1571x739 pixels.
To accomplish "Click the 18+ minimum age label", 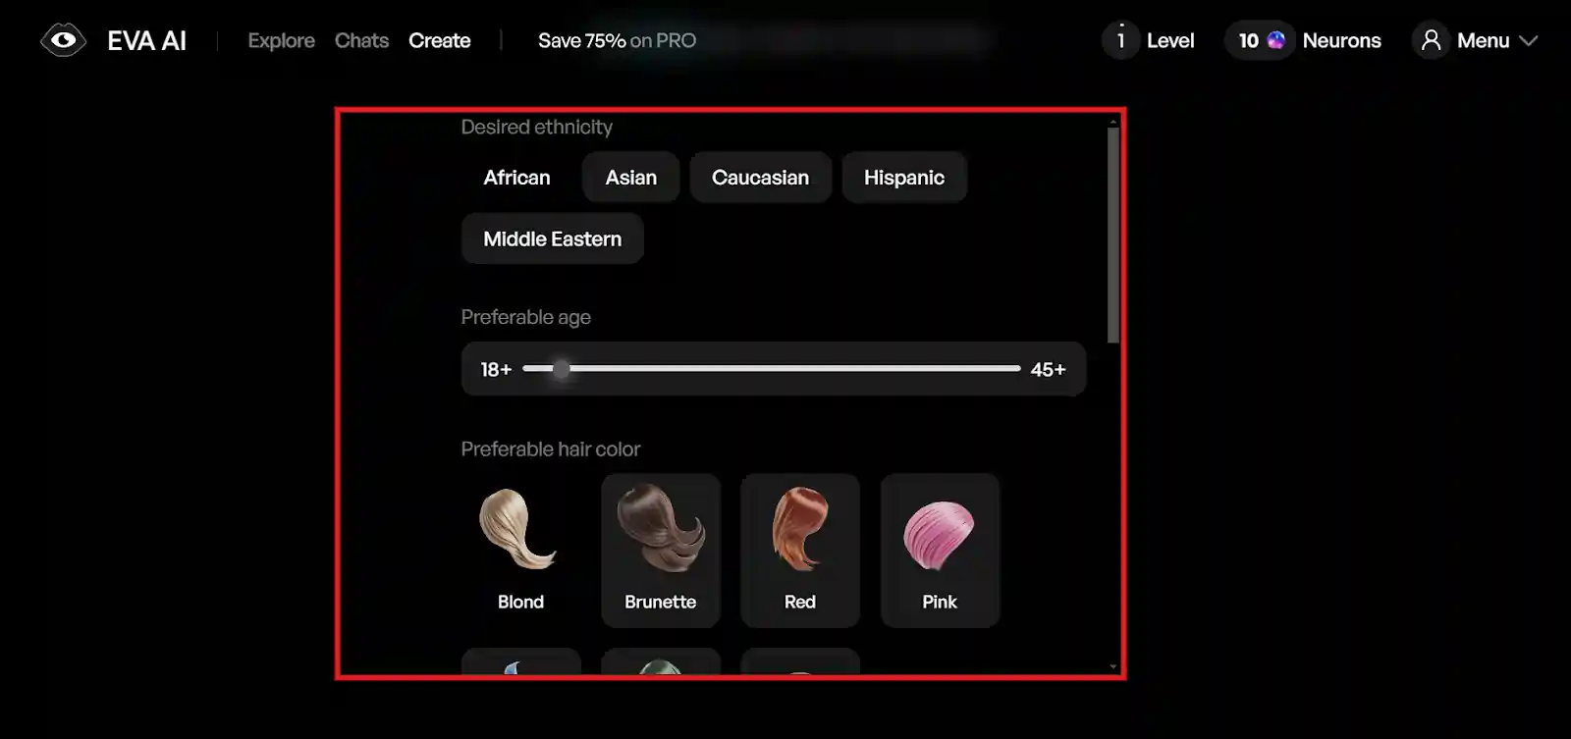I will tap(496, 369).
